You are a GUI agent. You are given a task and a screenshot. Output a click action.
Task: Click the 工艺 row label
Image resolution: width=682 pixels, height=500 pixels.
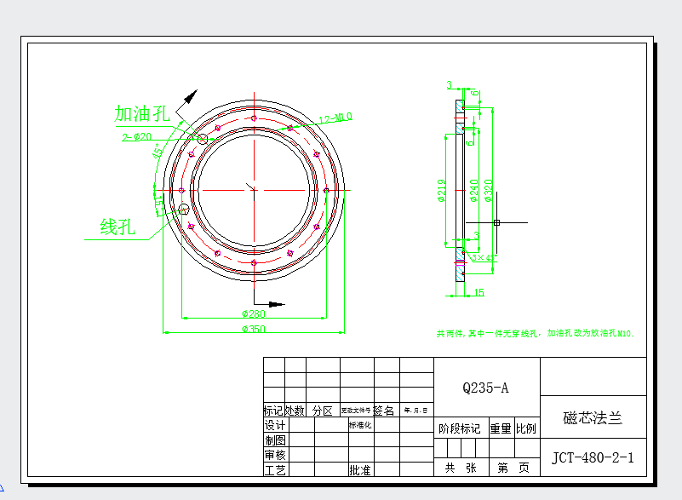[275, 470]
